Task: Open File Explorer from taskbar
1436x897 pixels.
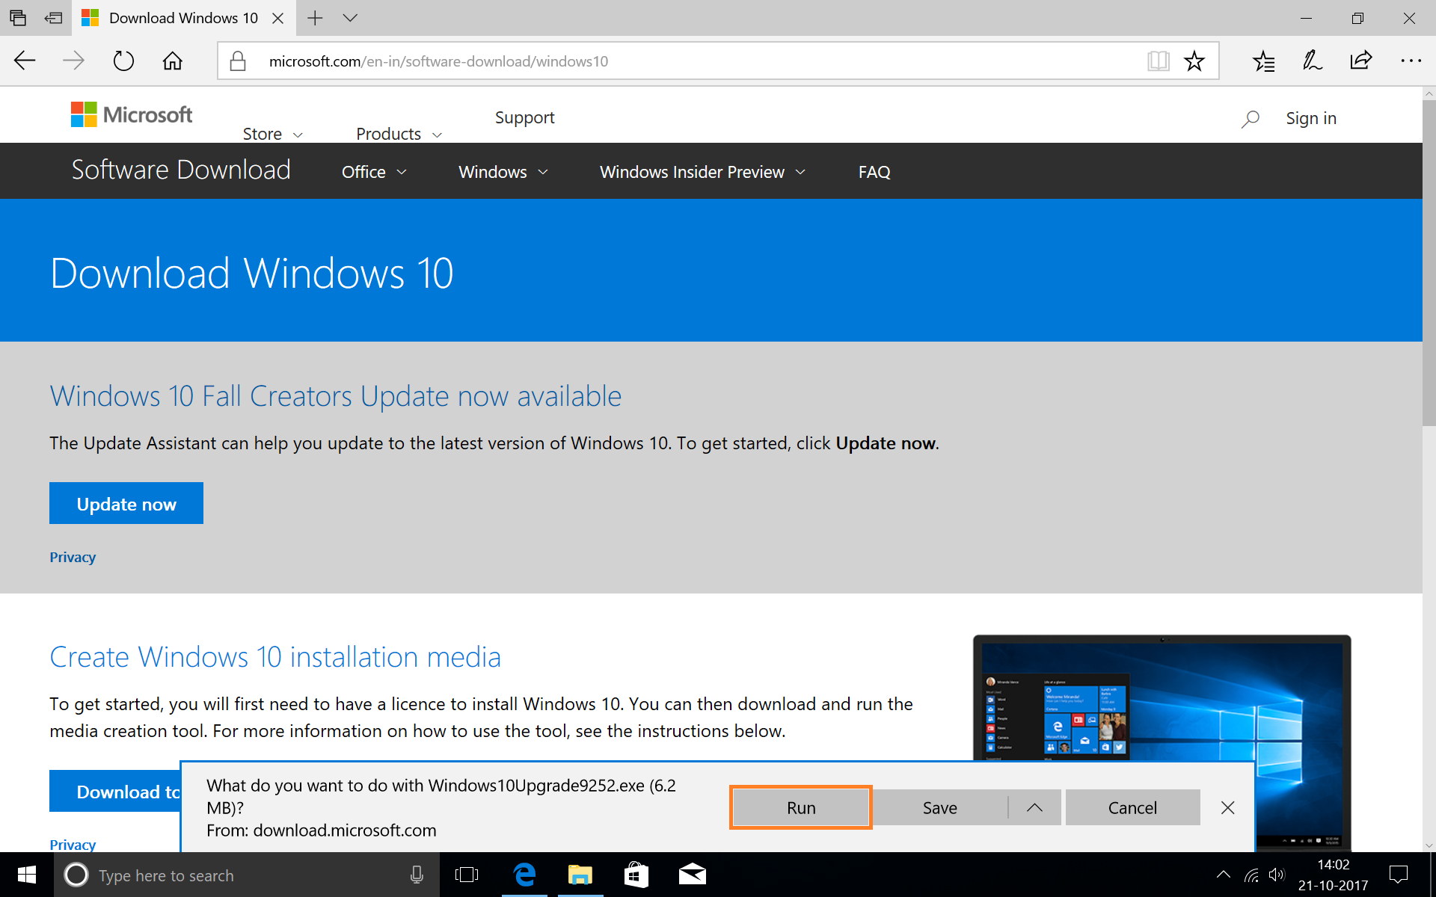Action: (x=580, y=875)
